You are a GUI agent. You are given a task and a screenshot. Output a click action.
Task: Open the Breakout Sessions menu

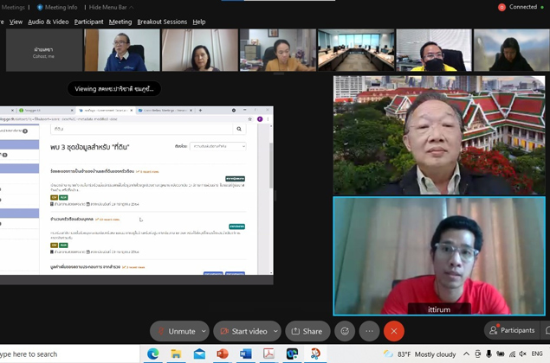(x=162, y=22)
